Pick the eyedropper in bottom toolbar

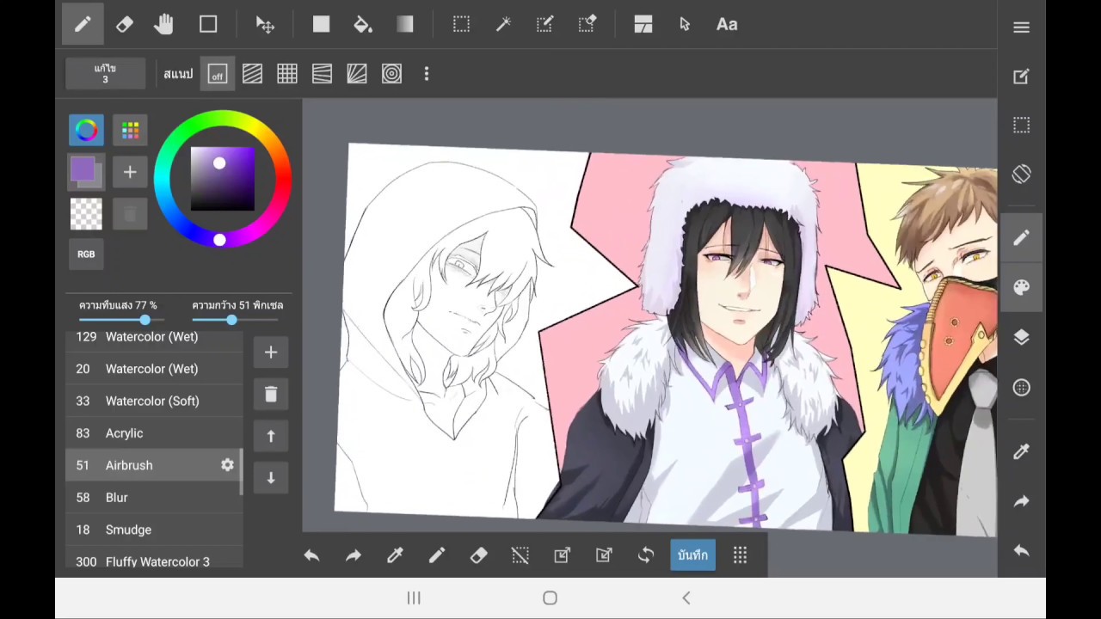(395, 555)
